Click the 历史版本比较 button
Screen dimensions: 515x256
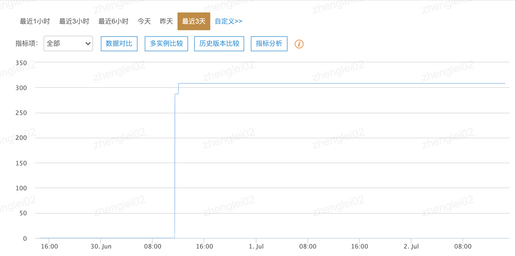click(x=219, y=43)
